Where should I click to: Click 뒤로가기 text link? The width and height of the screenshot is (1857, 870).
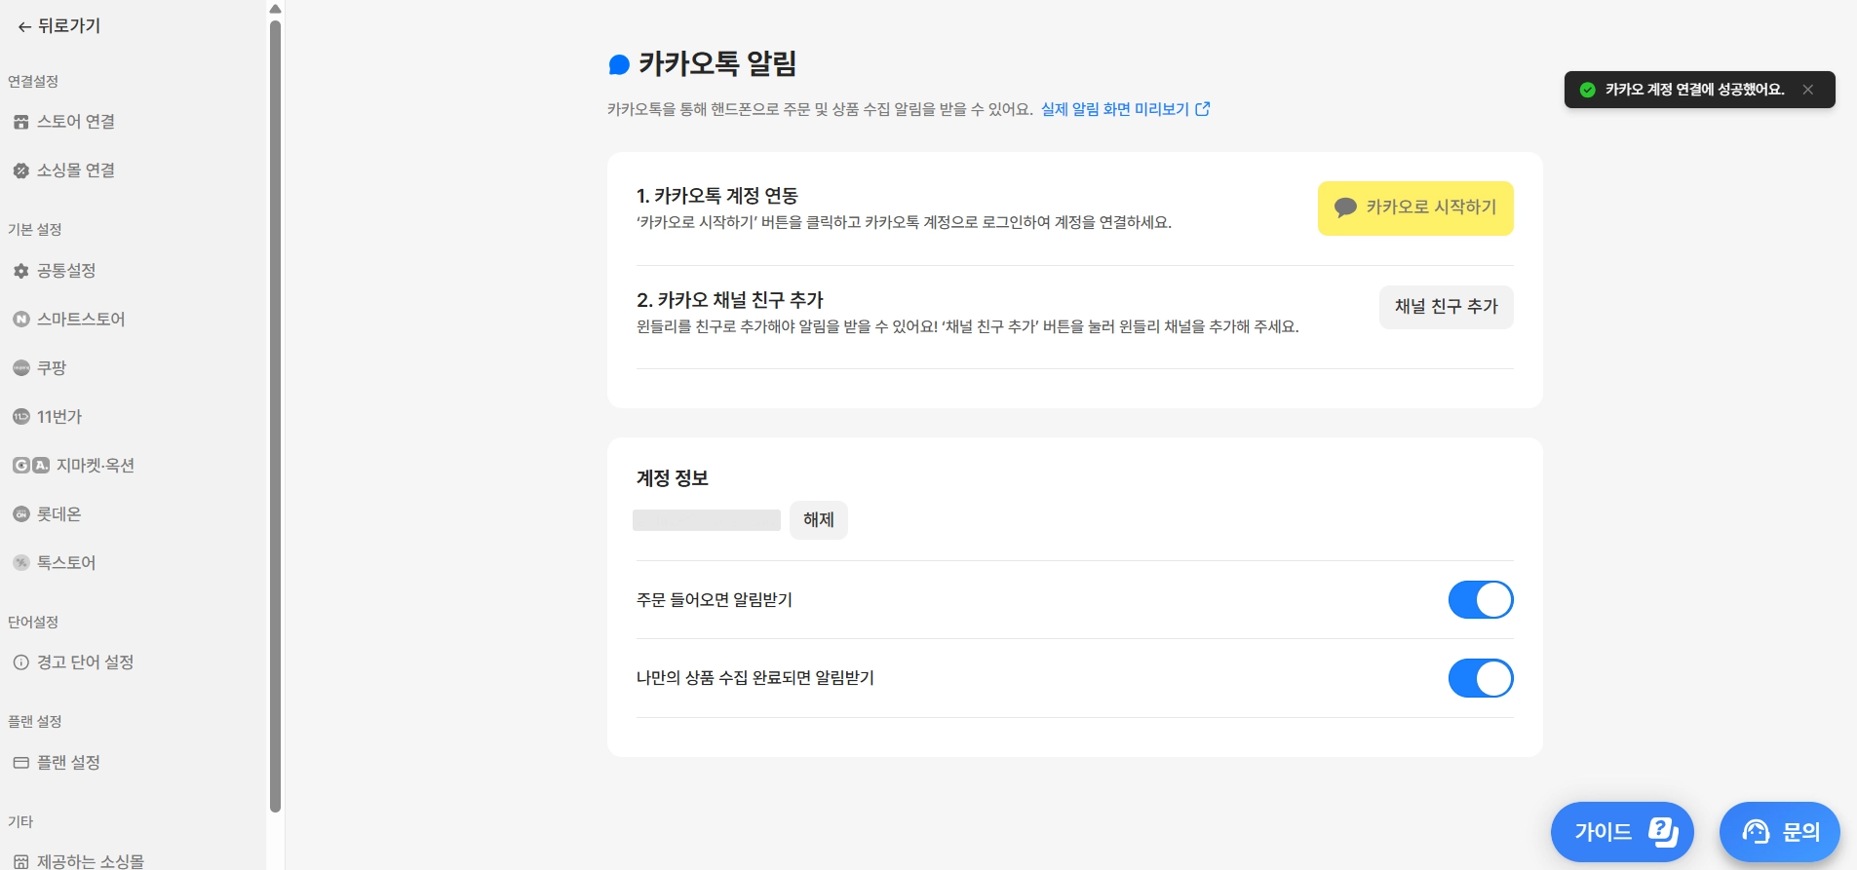pyautogui.click(x=69, y=26)
